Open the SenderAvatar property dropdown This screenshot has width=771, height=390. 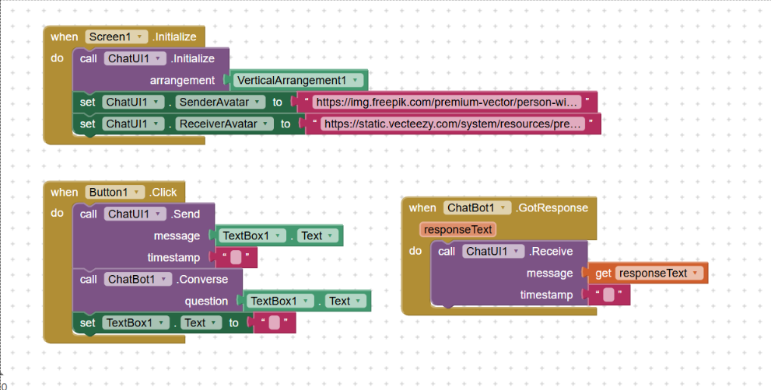(261, 102)
